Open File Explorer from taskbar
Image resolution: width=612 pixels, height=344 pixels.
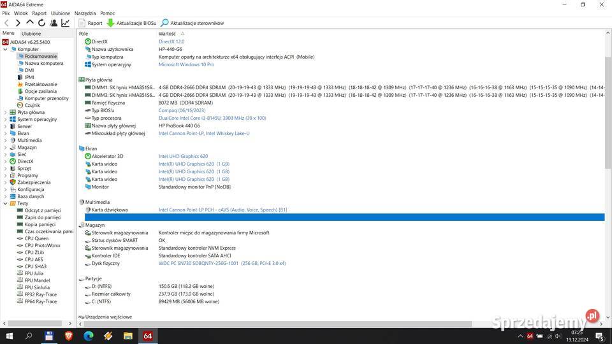pos(128,336)
